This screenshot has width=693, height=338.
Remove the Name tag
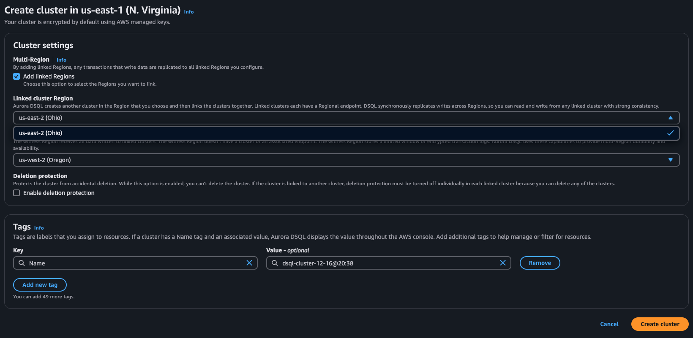tap(540, 263)
